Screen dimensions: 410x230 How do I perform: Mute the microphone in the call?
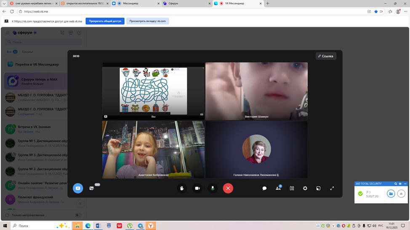point(213,188)
